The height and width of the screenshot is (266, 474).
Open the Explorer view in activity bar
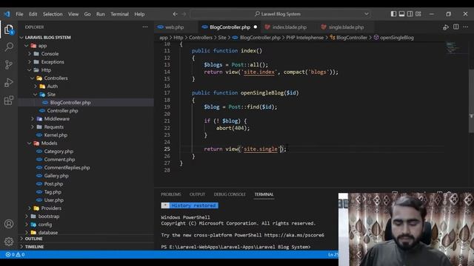pos(9,30)
